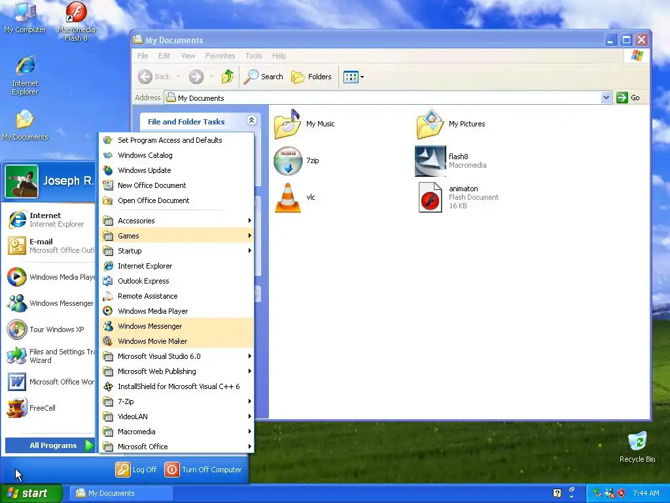Open Recycle Bin on desktop
This screenshot has width=670, height=503.
coord(637,447)
